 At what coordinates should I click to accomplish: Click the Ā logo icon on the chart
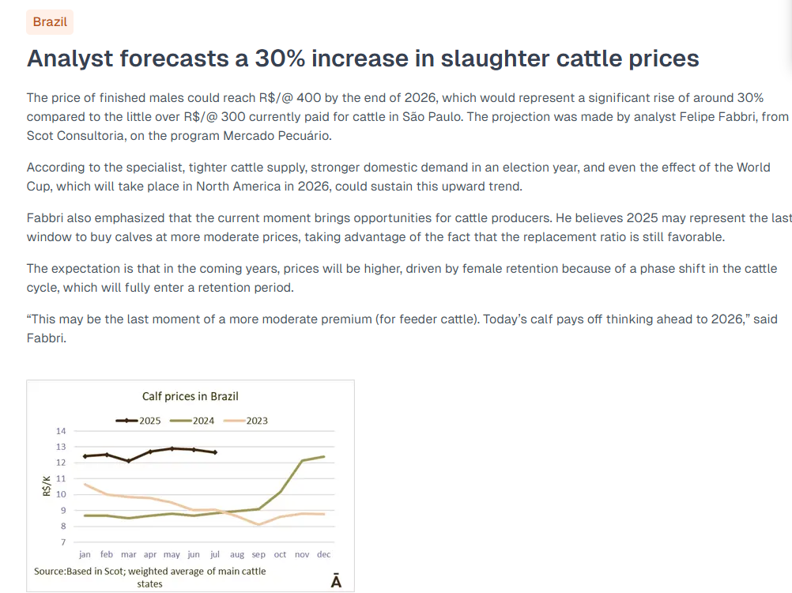(x=336, y=581)
